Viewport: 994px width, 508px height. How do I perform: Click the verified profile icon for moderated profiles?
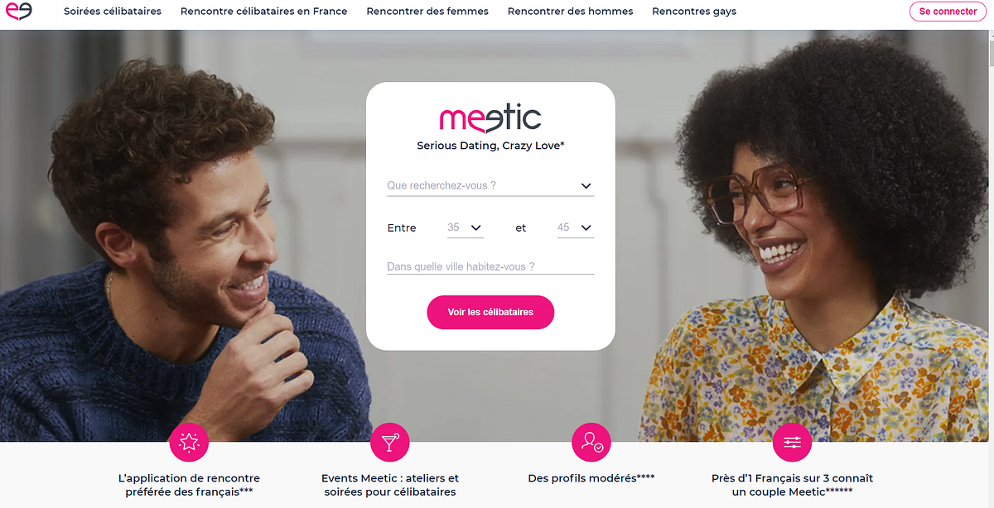point(591,443)
